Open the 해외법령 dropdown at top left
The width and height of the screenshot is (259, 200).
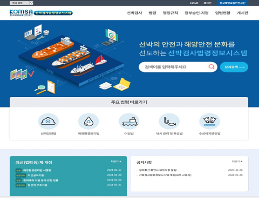click(21, 3)
